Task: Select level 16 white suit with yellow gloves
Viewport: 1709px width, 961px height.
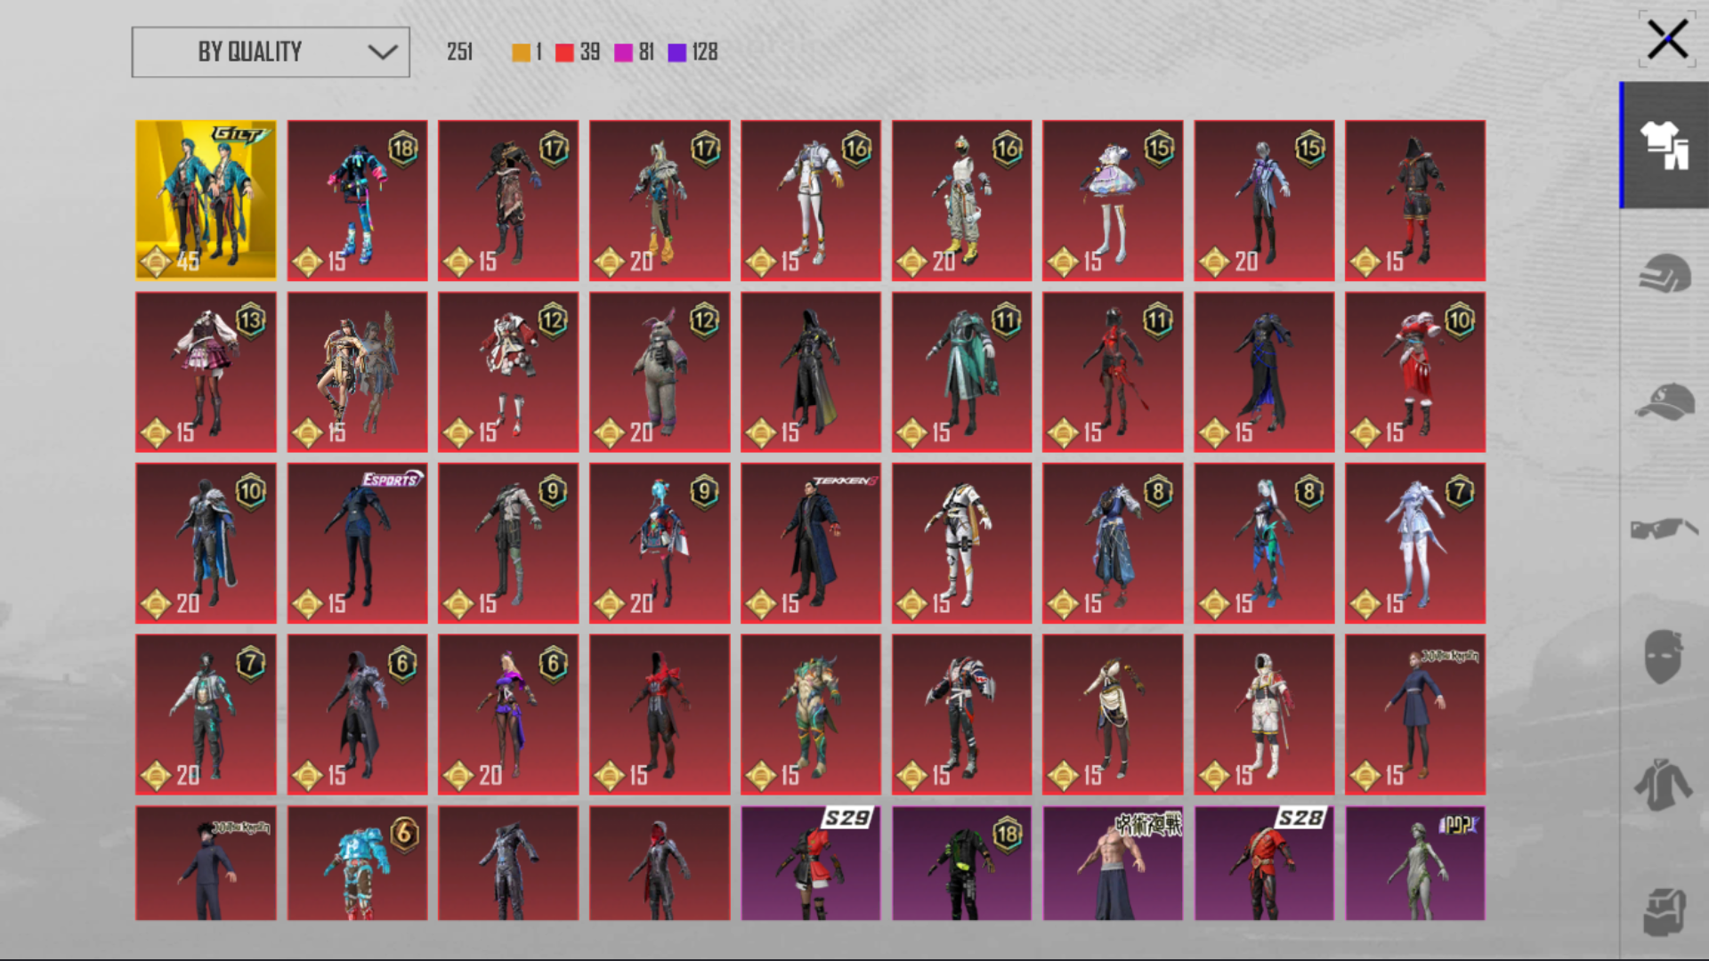Action: click(811, 200)
